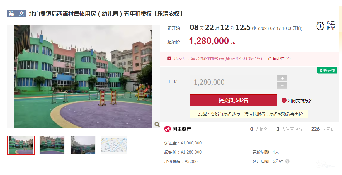The height and width of the screenshot is (175, 342).
Task: Select the second kindergarten thumbnail
Action: 52,145
